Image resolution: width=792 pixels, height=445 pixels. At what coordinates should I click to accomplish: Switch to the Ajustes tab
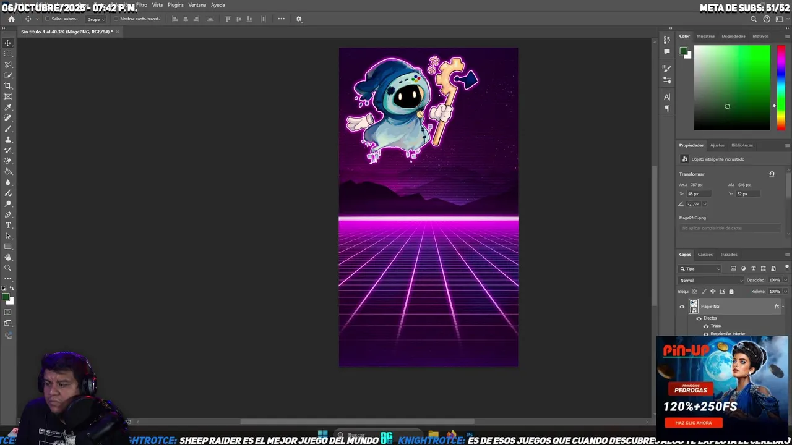click(717, 145)
